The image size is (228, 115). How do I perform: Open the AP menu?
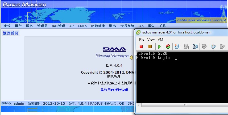[x=71, y=26]
